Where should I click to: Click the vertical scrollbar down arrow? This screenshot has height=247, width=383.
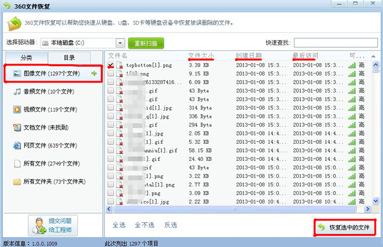pos(376,201)
